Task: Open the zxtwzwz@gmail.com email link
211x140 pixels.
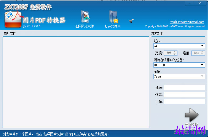Action: point(187,22)
